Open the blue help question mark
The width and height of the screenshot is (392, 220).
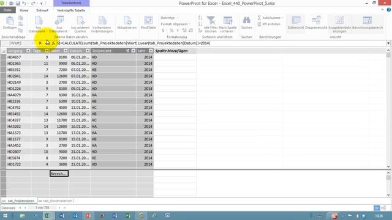coord(388,10)
